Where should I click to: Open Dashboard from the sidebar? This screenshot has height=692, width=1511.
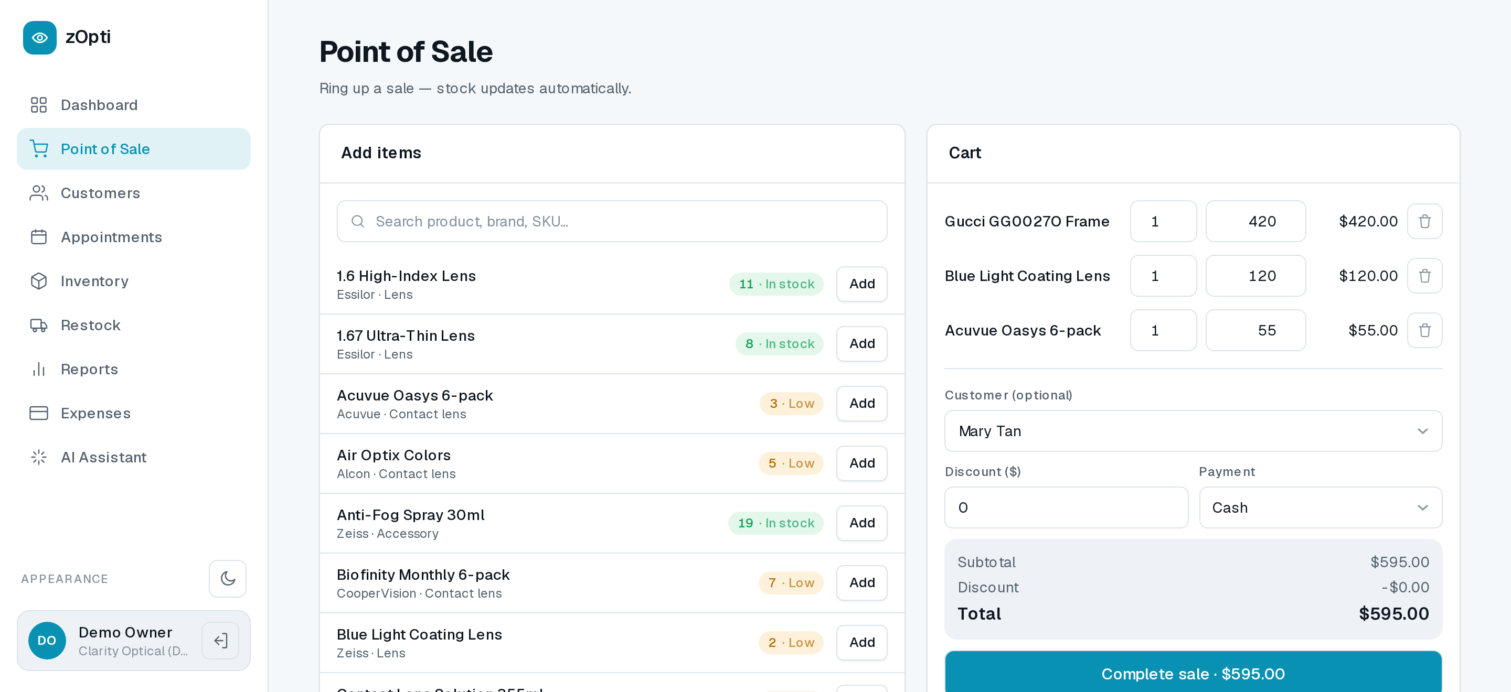(134, 105)
